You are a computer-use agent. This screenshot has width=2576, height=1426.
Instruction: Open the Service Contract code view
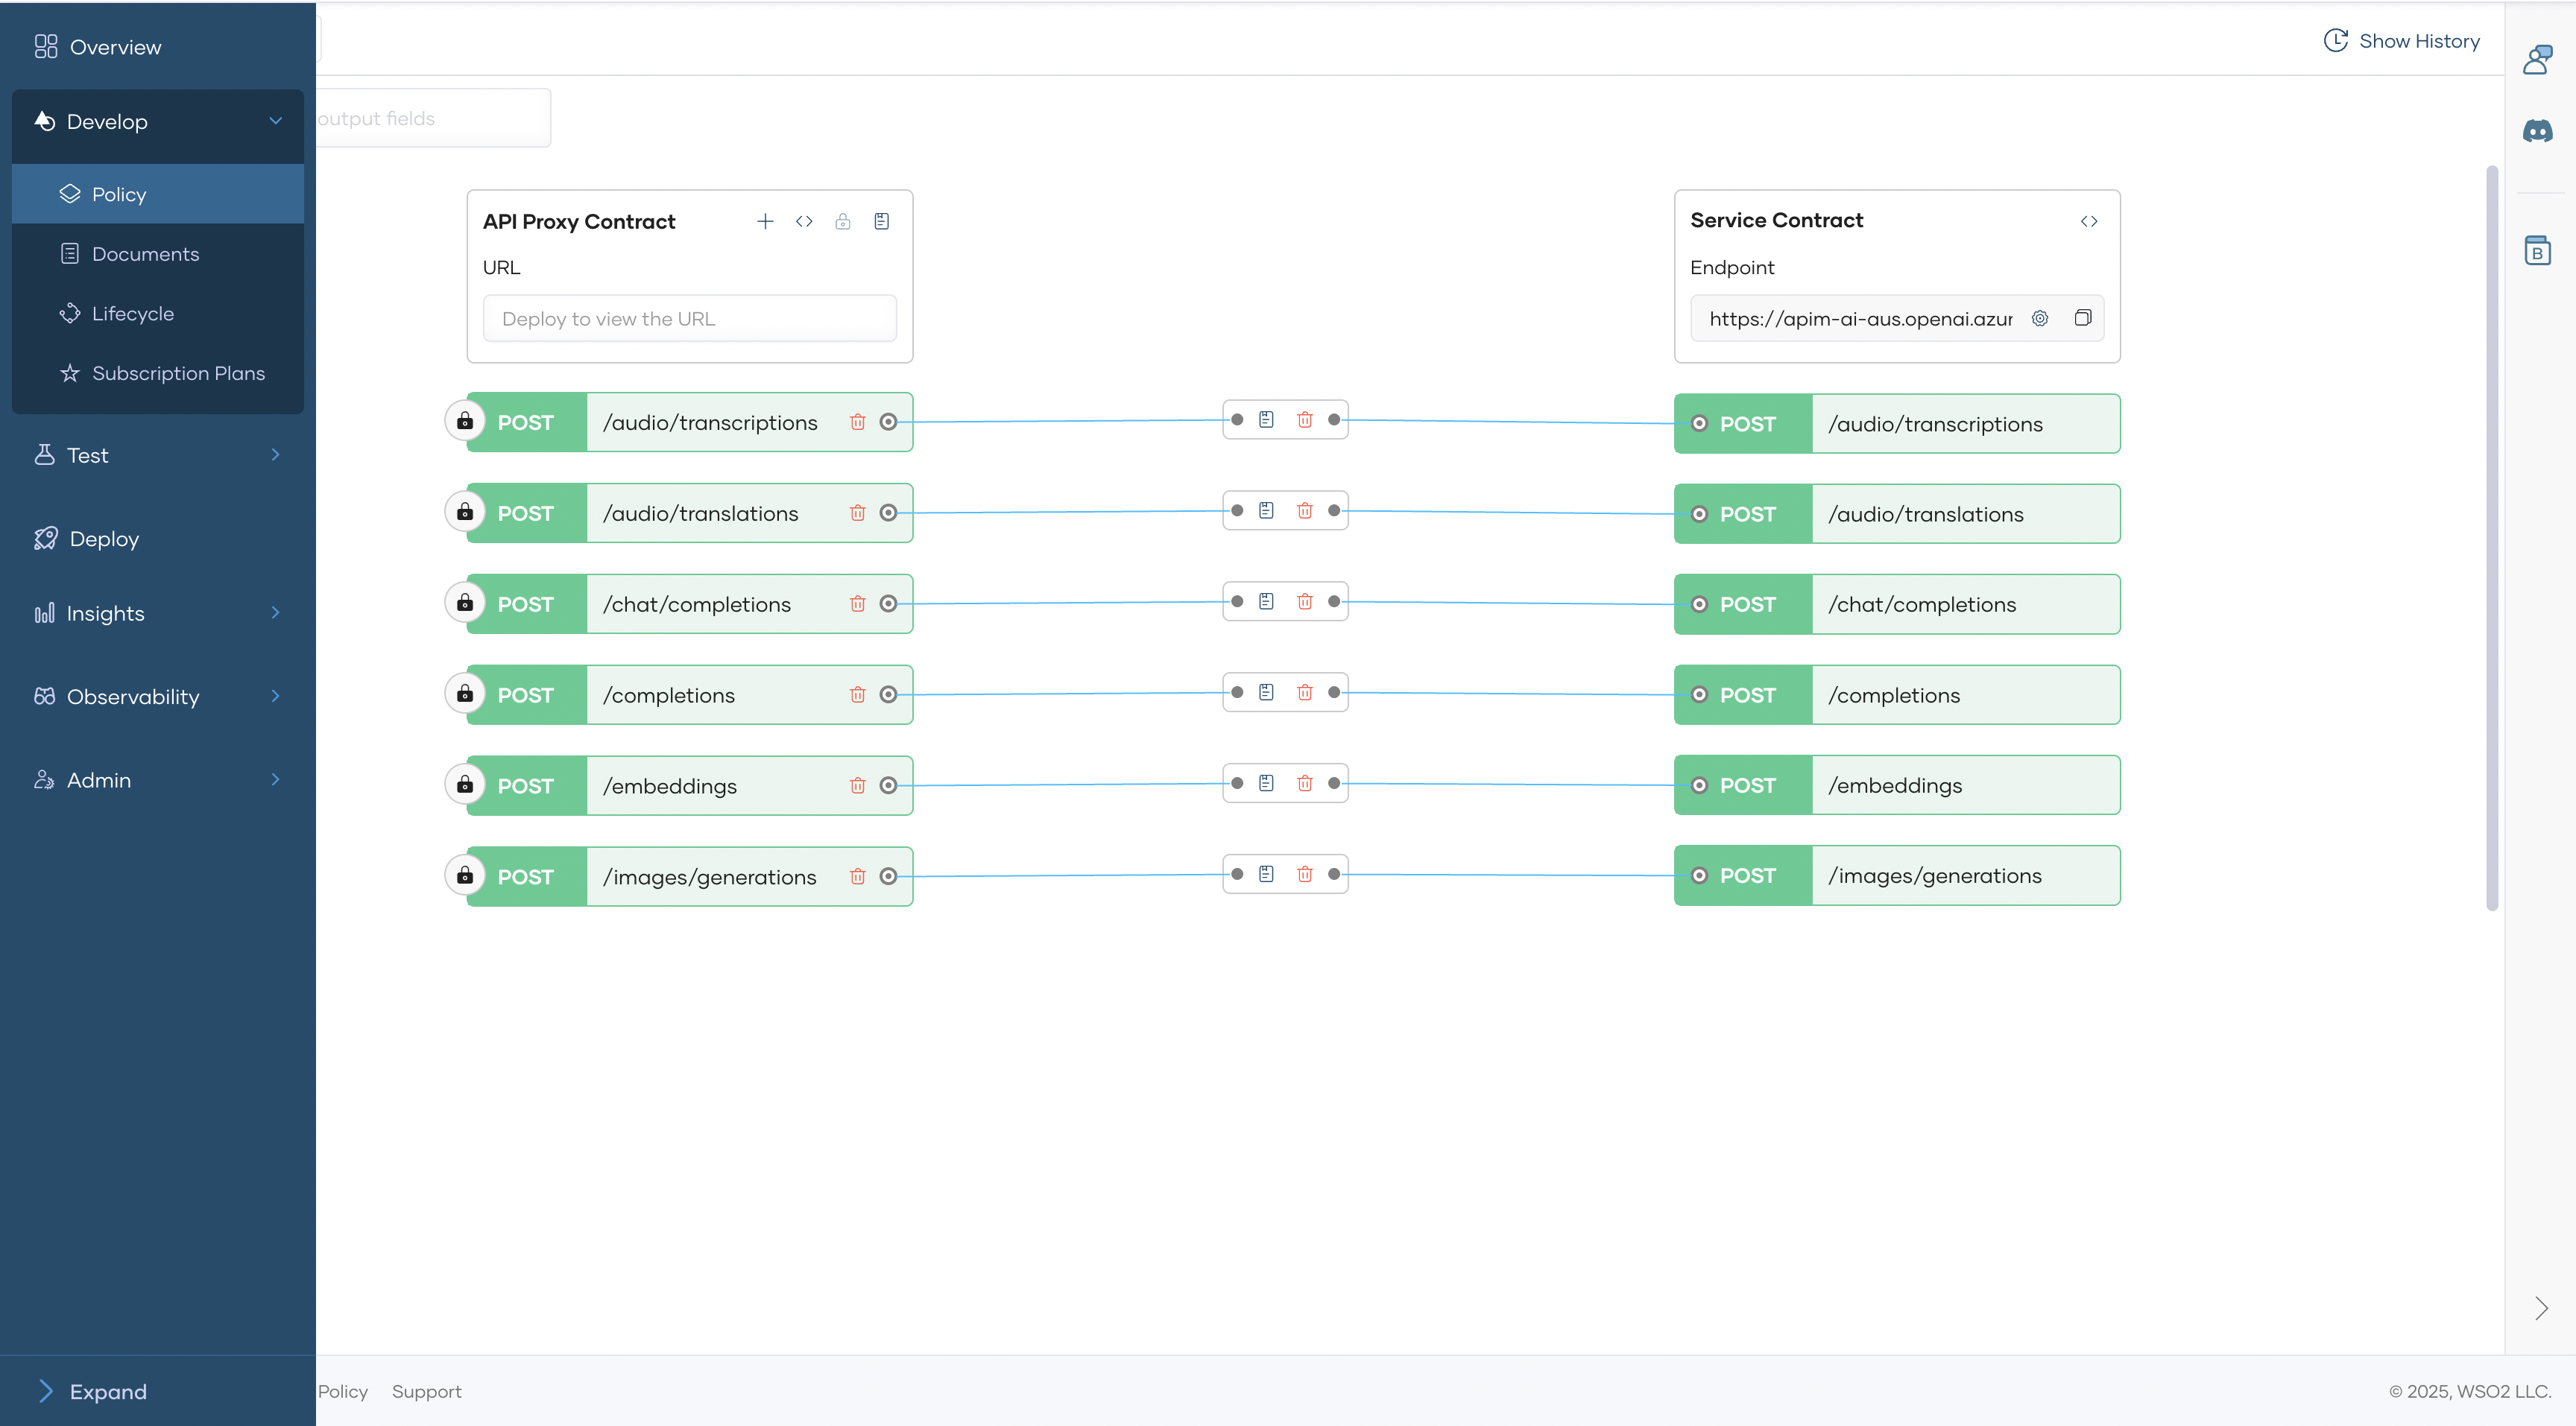[2089, 221]
